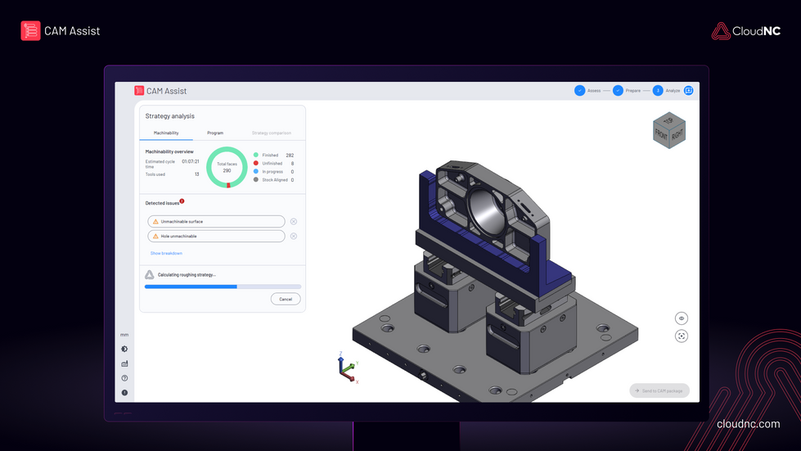
Task: Click the Show breakdown link
Action: click(166, 254)
